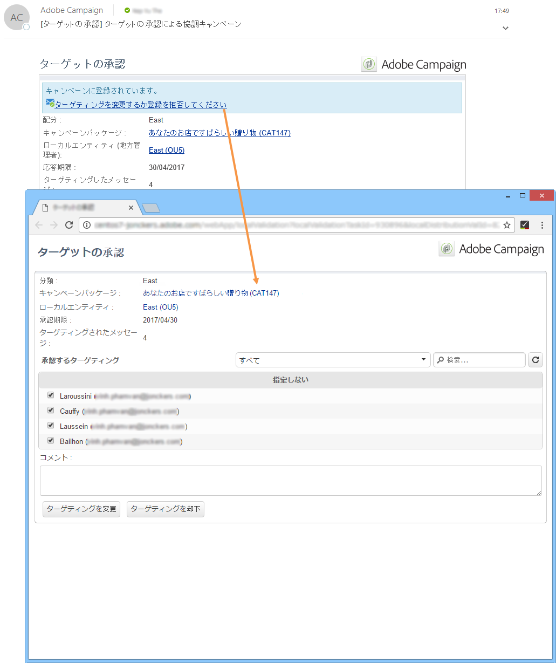Click the refresh button beside search field
Image resolution: width=556 pixels, height=663 pixels.
(x=536, y=360)
